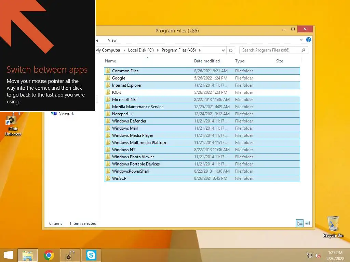
Task: Click the search magnifier icon
Action: tap(303, 50)
